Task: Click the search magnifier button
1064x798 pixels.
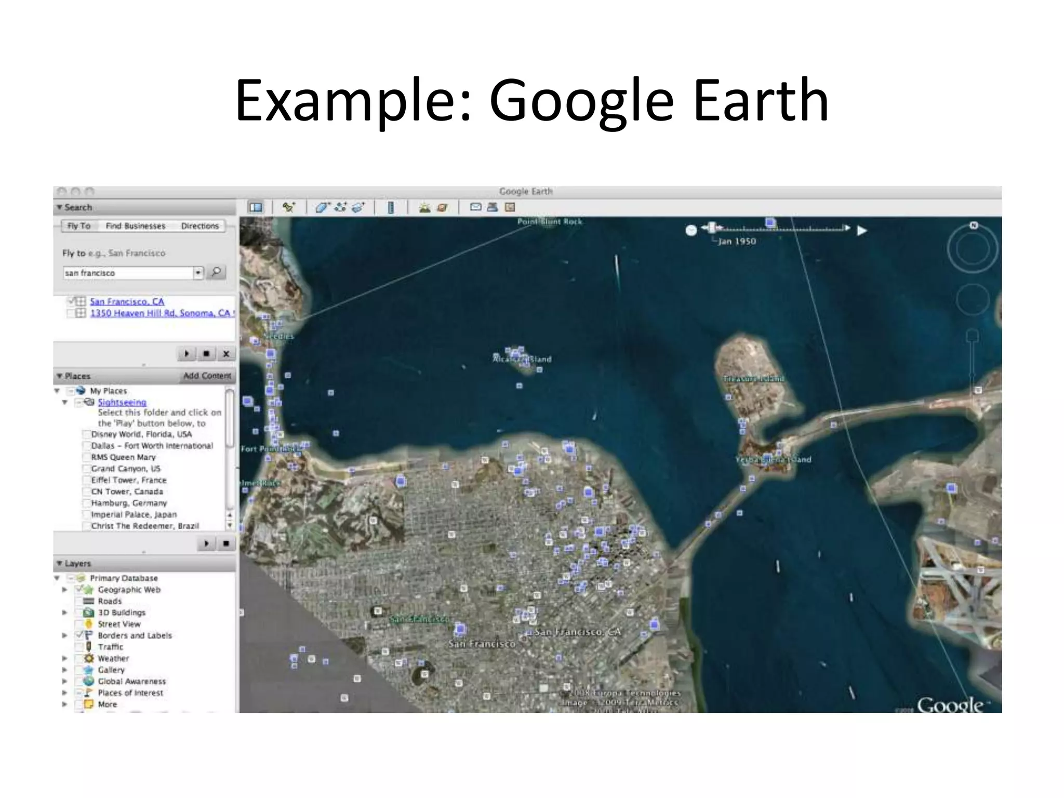Action: point(216,272)
